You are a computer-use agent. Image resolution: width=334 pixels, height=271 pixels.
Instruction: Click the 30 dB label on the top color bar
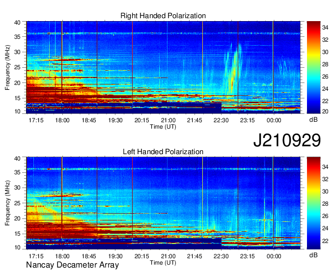325,52
